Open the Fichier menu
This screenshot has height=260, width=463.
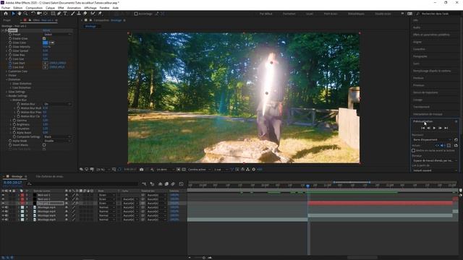[6, 8]
